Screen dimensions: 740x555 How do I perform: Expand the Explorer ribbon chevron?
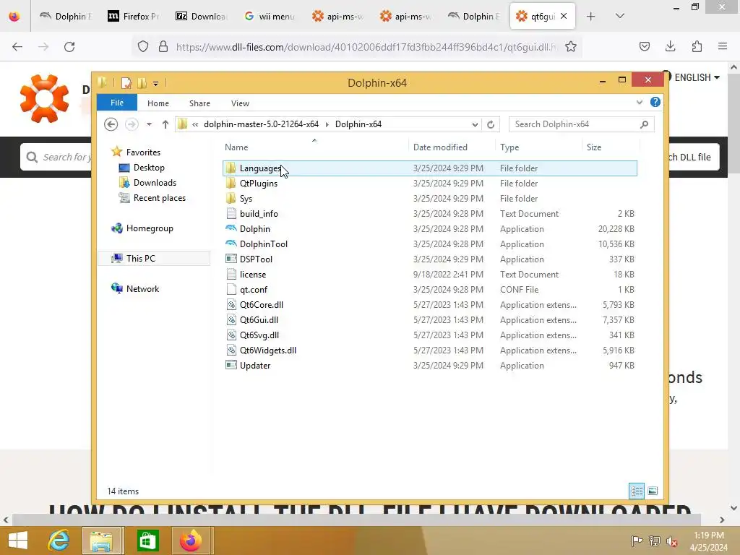coord(640,102)
